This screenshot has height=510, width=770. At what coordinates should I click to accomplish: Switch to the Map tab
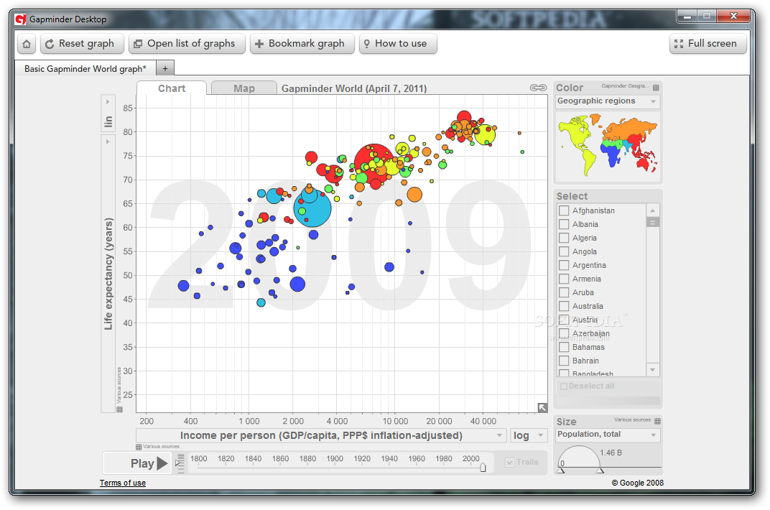pos(244,88)
